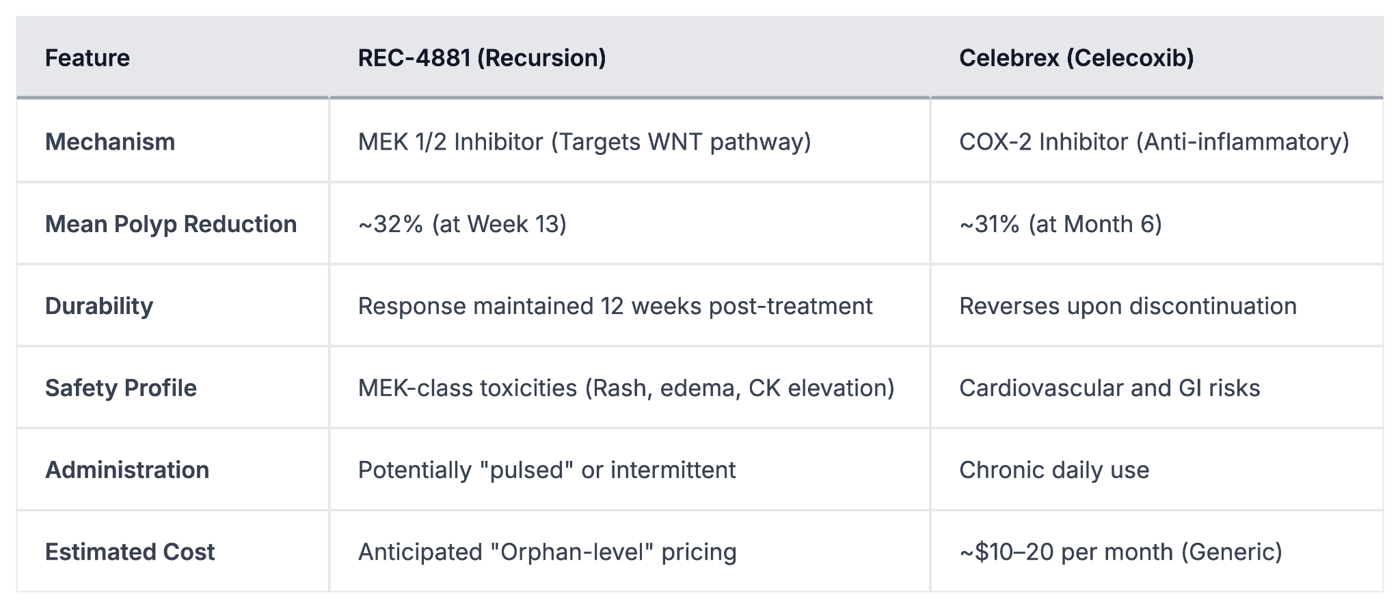The width and height of the screenshot is (1400, 609).
Task: Click the Response maintained 12 weeks cell
Action: [x=615, y=306]
